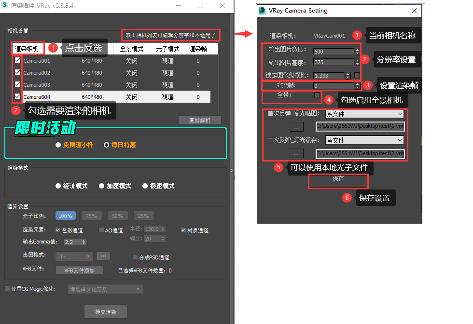473x324 pixels.
Task: Click the 重新解析 button
Action: pos(200,120)
